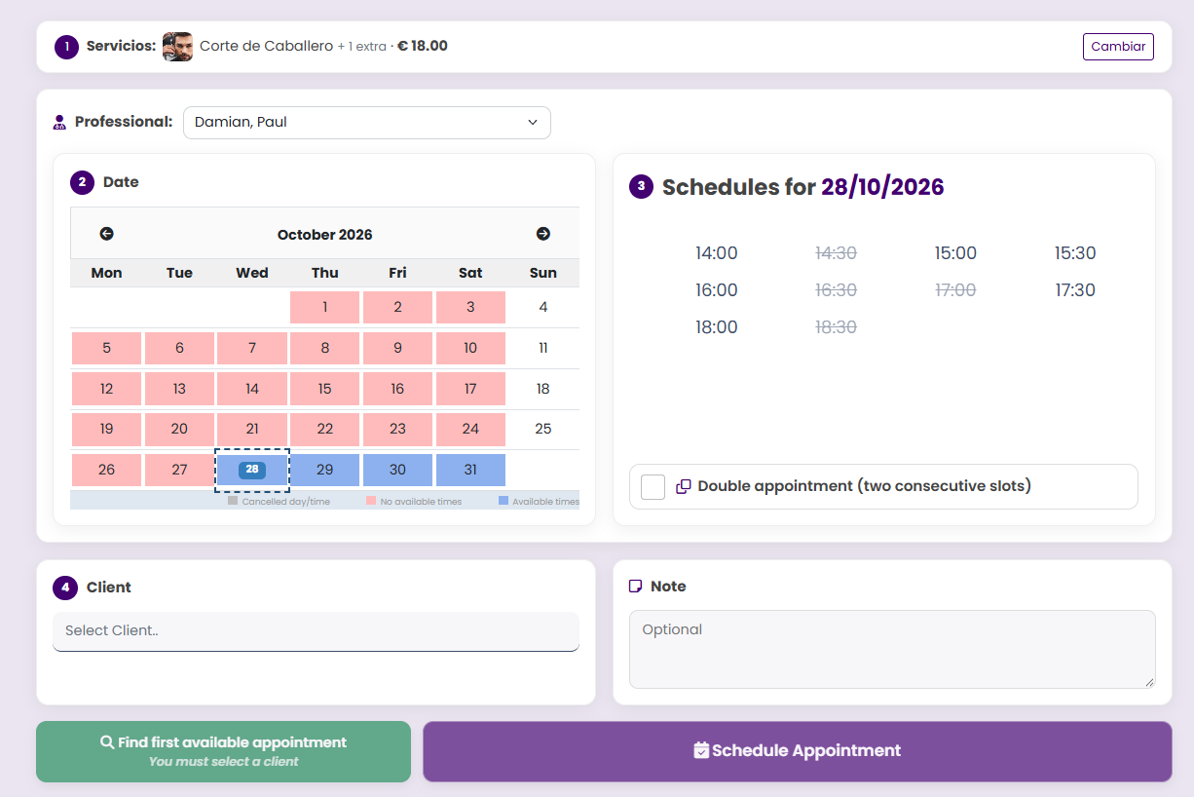Go to previous month with left arrow

click(x=107, y=234)
